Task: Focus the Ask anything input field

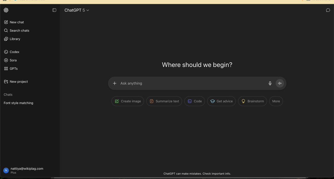Action: (x=192, y=83)
